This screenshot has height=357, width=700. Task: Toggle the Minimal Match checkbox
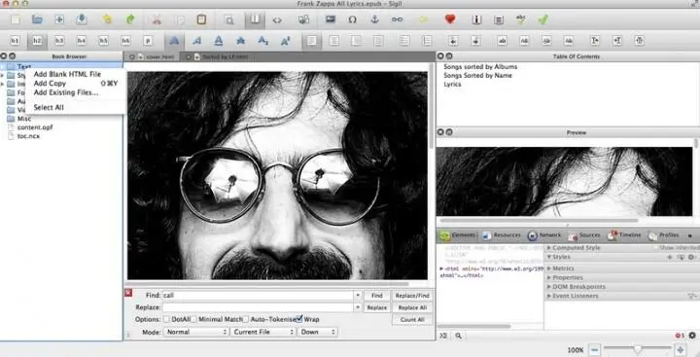[x=193, y=319]
